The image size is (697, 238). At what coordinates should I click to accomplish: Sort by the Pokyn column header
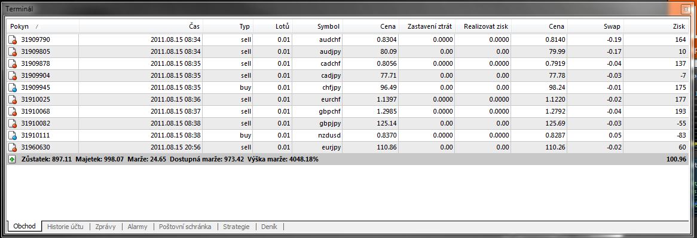pos(43,26)
